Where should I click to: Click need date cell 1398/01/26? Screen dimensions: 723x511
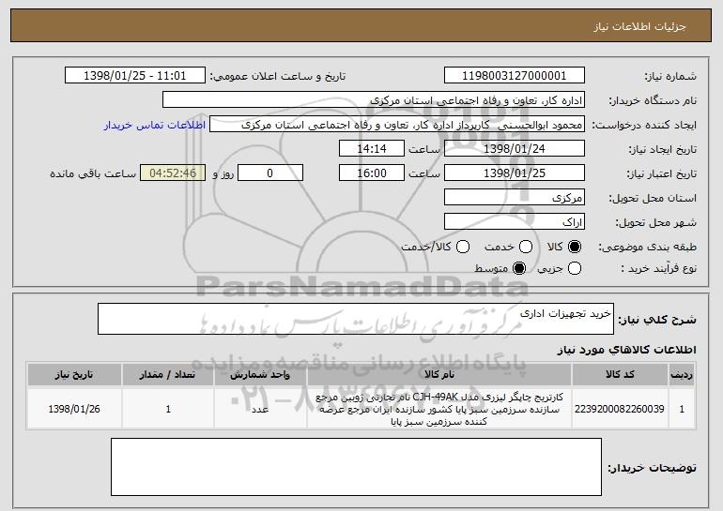(x=74, y=409)
